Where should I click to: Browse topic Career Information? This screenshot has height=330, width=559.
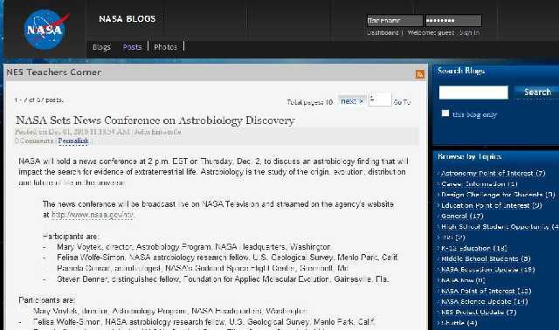tap(479, 184)
